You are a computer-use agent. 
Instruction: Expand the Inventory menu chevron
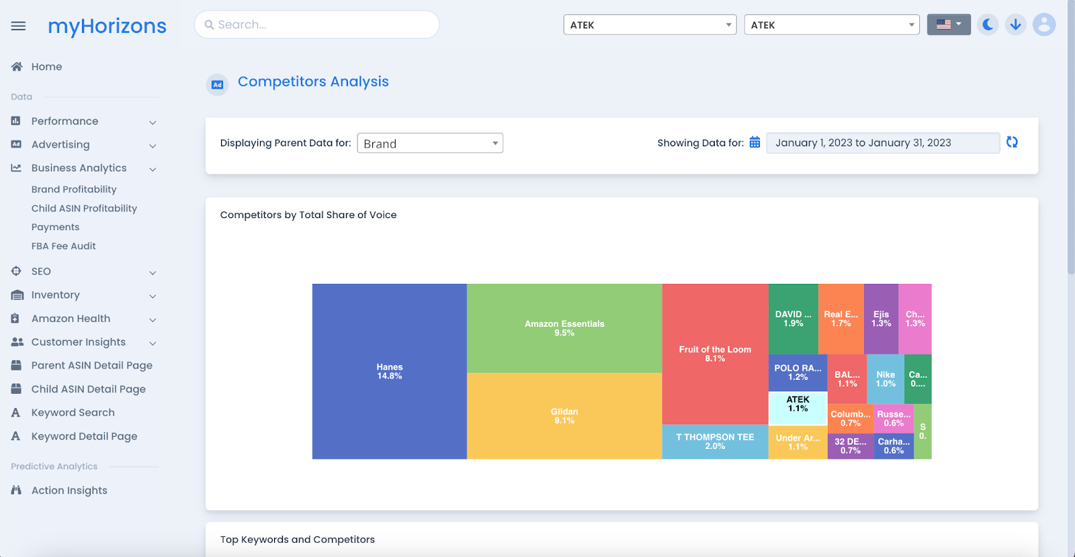coord(153,296)
